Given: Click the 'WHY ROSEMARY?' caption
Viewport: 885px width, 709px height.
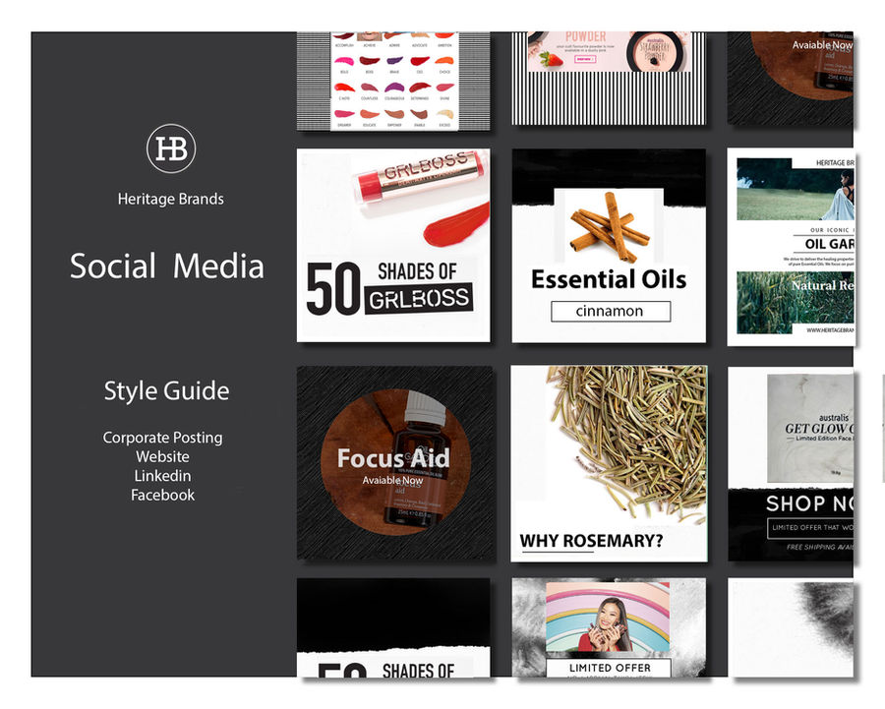Looking at the screenshot, I should (591, 540).
